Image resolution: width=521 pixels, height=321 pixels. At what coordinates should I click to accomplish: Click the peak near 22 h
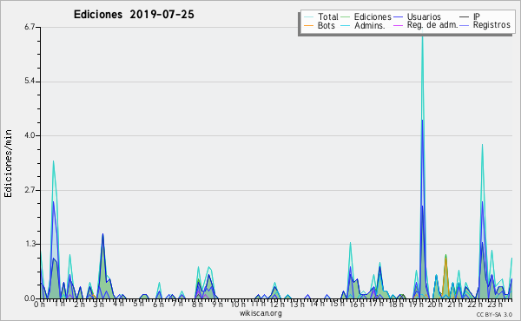482,146
